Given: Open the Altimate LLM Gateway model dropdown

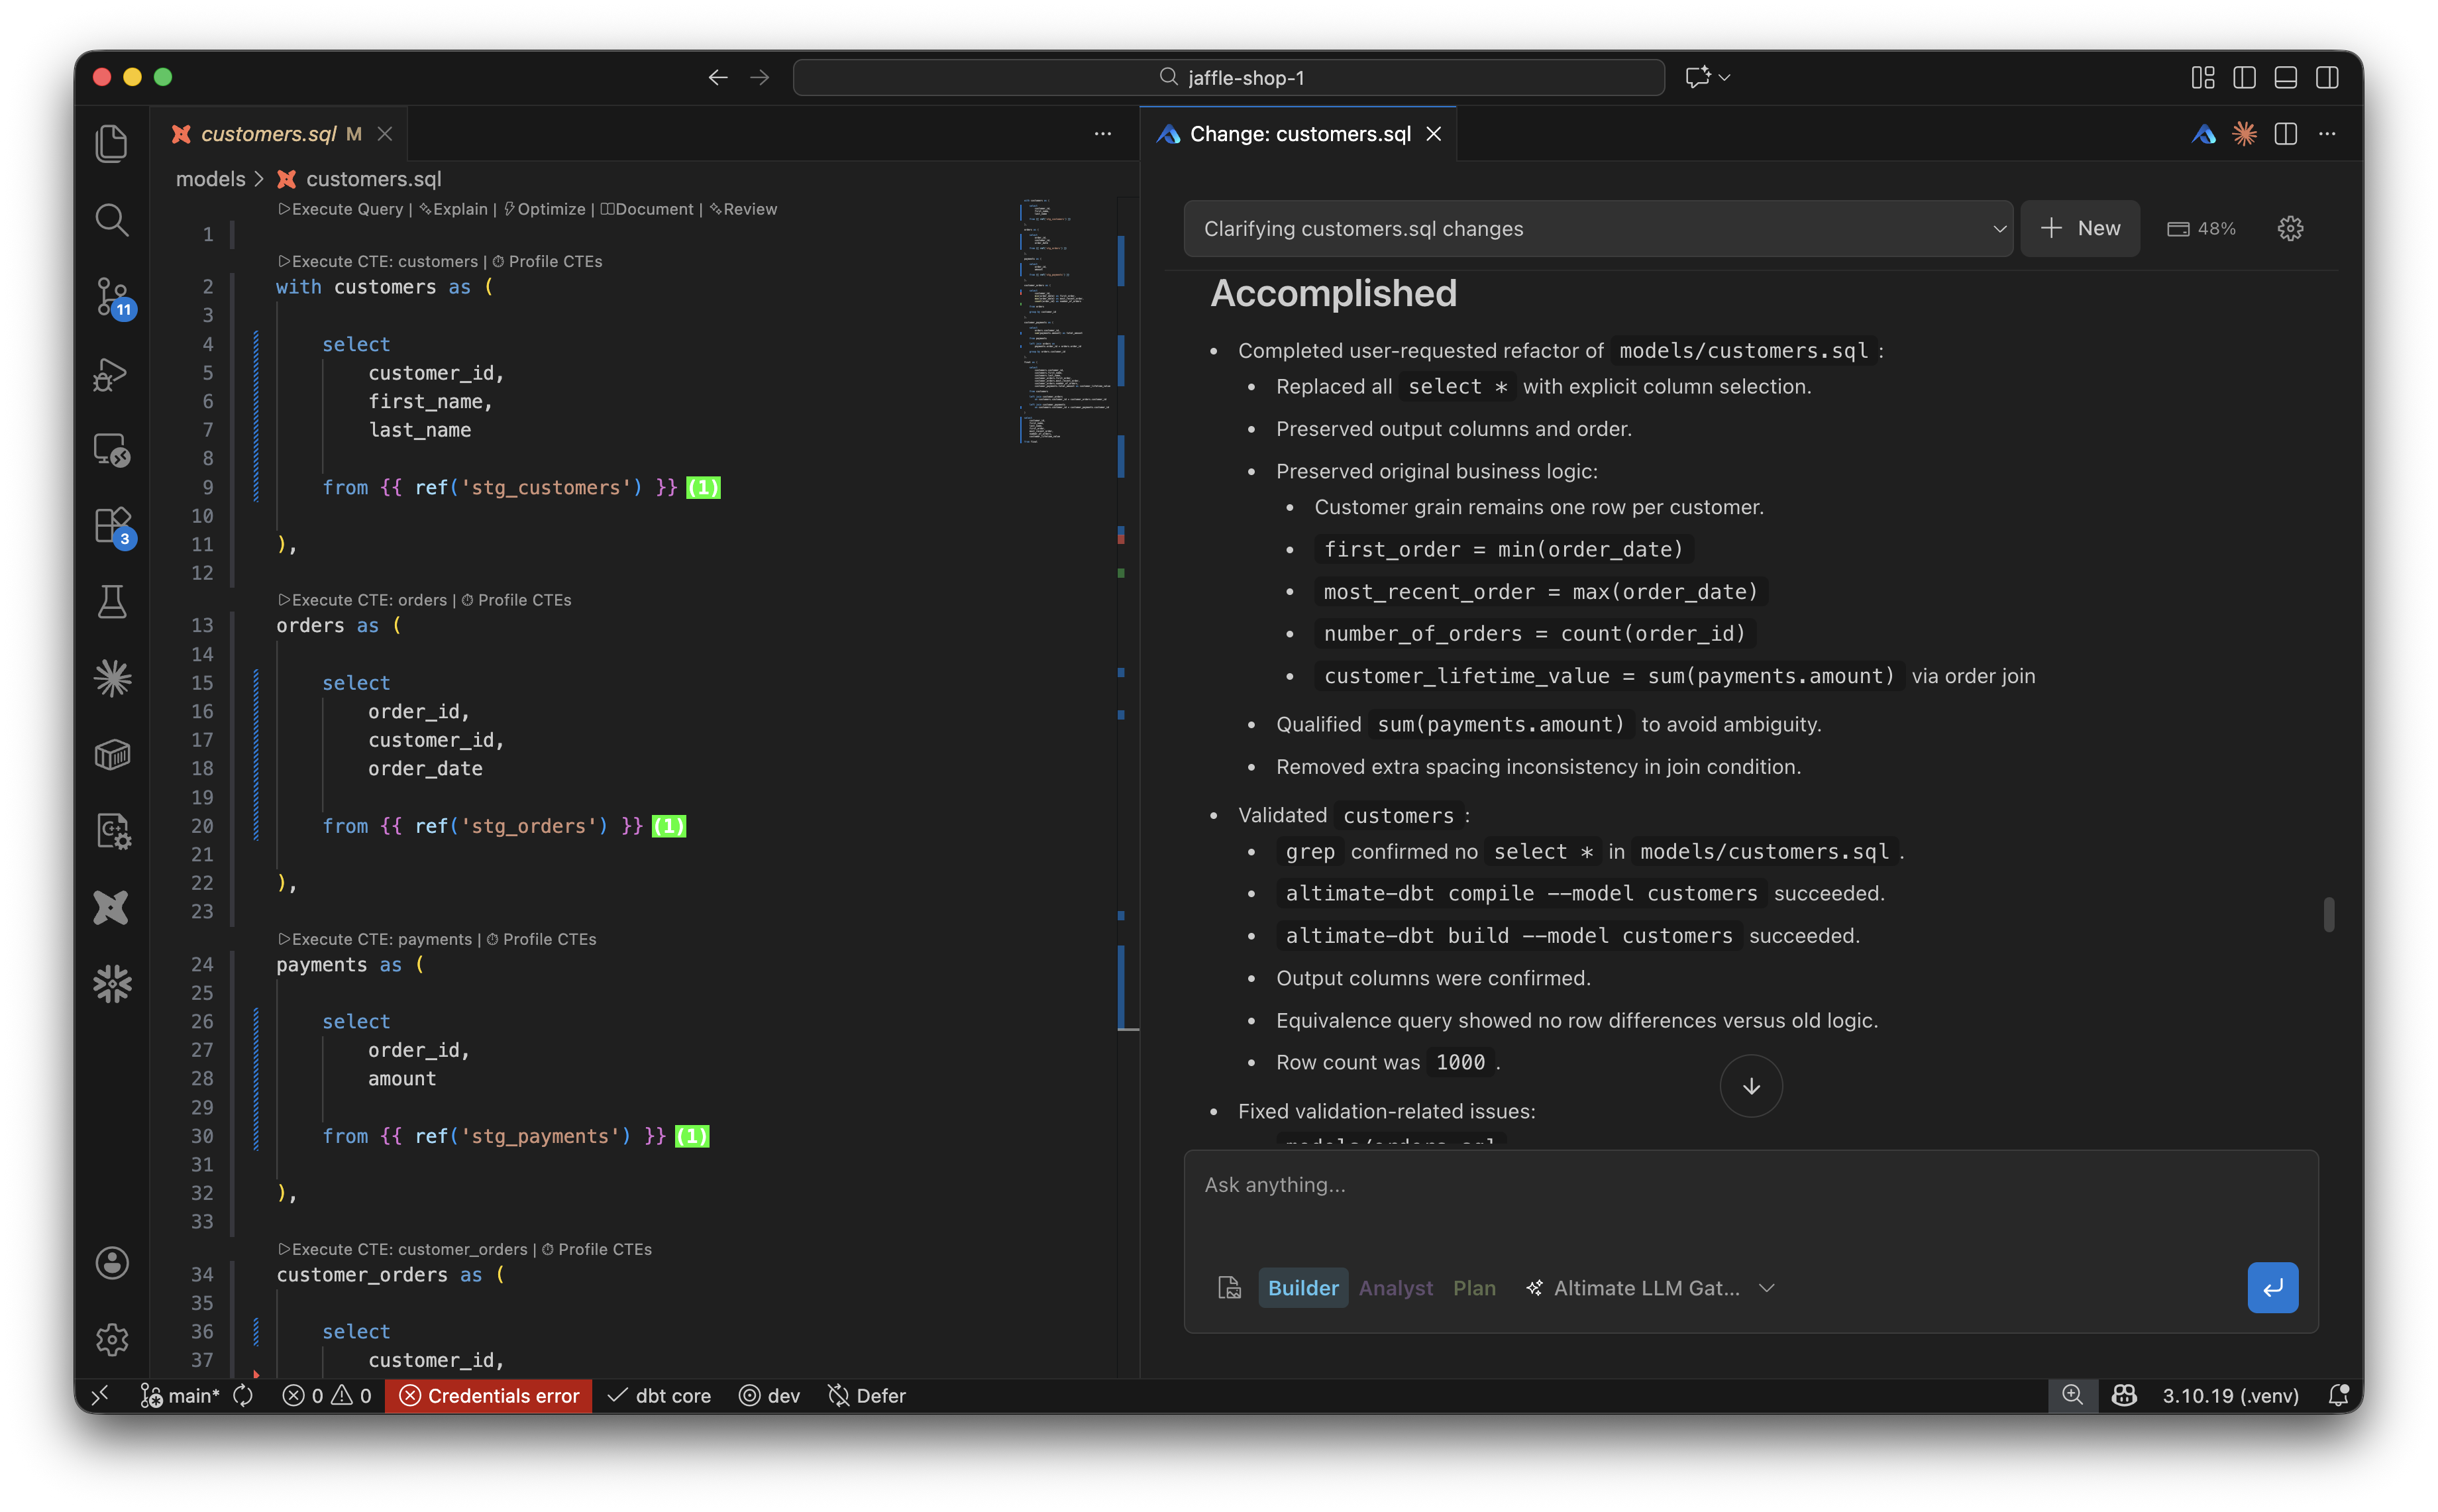Looking at the screenshot, I should click(1650, 1288).
